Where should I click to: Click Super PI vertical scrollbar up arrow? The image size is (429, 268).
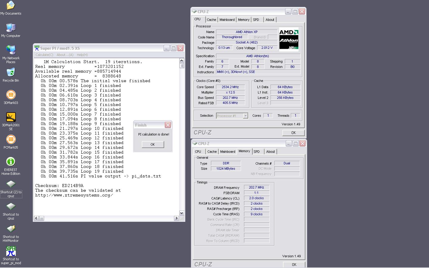coord(182,61)
